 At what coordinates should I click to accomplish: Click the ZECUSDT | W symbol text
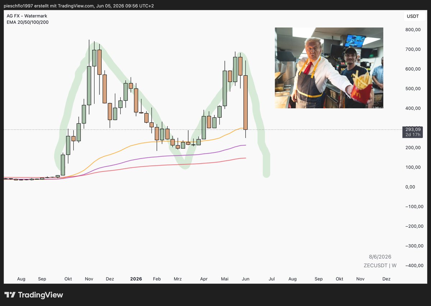tap(380, 265)
